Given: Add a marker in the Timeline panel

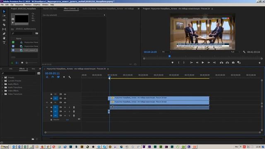Looking at the screenshot, I should pyautogui.click(x=64, y=77).
